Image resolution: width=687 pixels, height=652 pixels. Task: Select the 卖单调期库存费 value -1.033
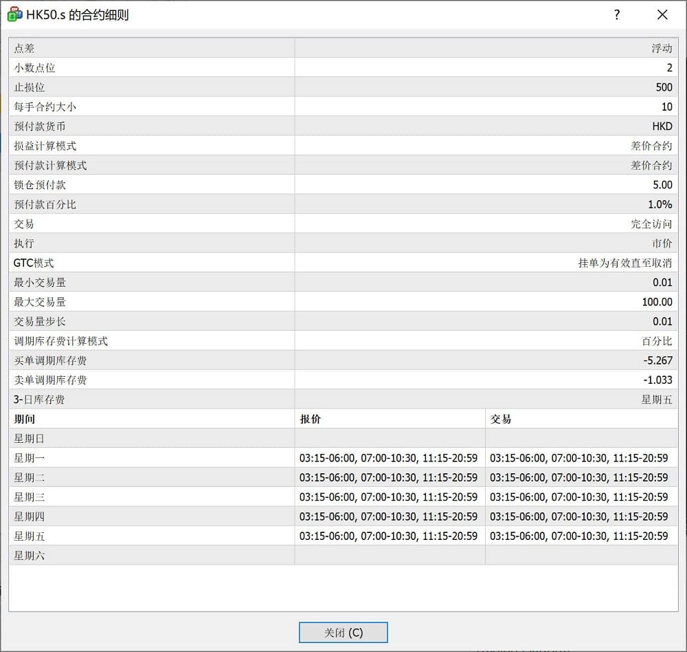pos(658,380)
